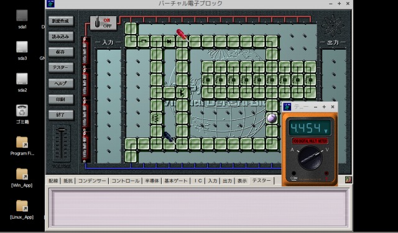
Task: Click the dark blue tester probe
Action: [x=169, y=138]
